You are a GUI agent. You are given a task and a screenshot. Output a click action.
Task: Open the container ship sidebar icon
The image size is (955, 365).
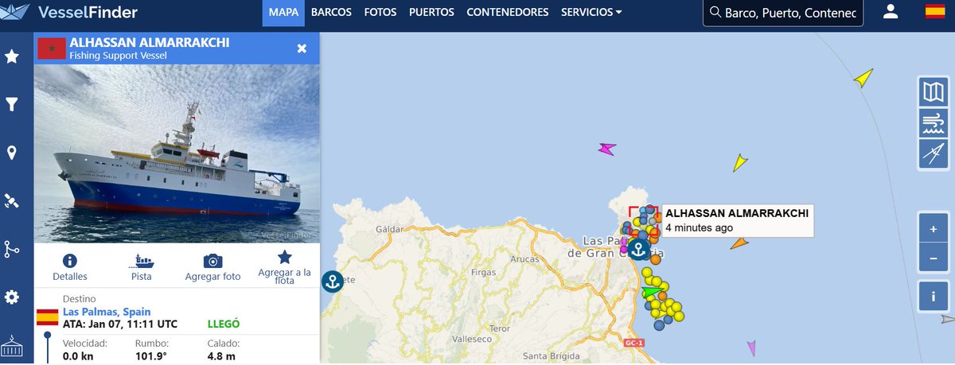tap(12, 345)
